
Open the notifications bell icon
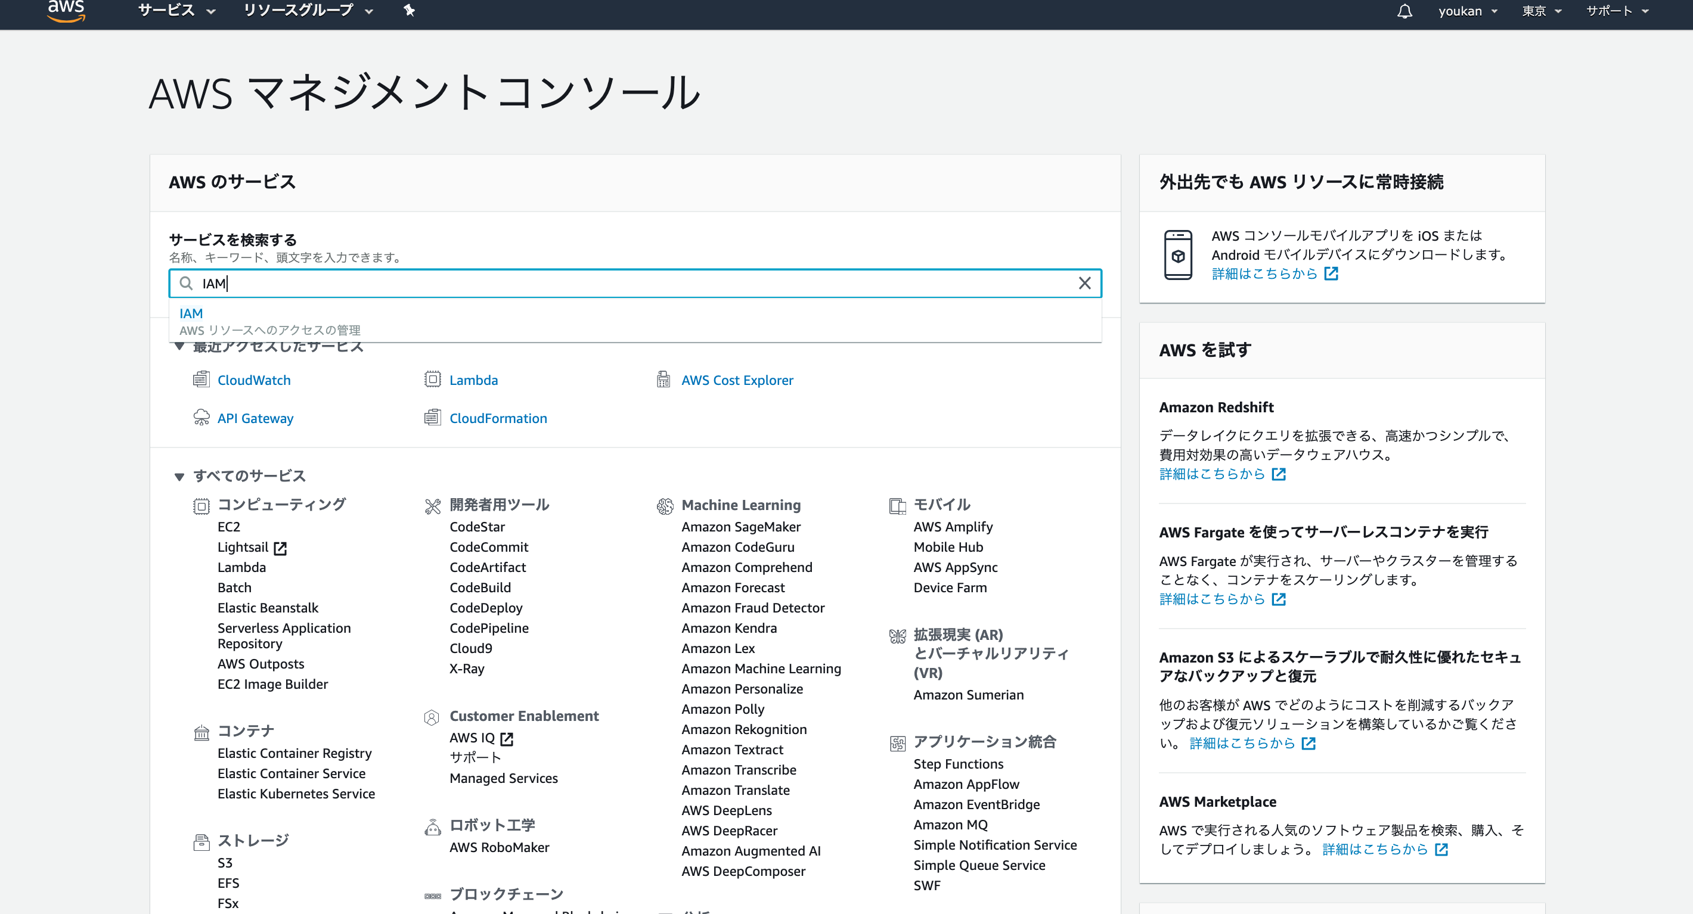tap(1404, 11)
